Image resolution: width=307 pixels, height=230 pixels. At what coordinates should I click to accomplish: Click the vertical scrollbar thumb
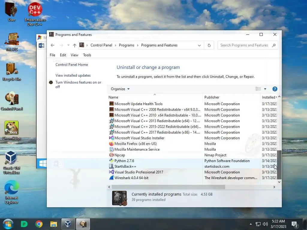(279, 165)
